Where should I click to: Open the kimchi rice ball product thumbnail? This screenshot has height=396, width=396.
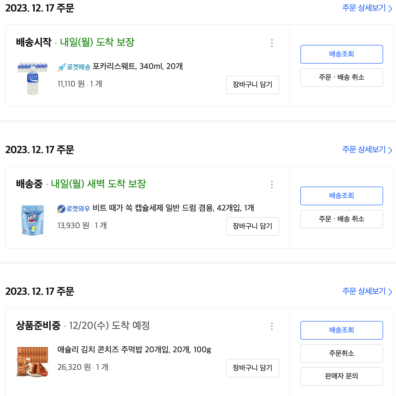(33, 361)
